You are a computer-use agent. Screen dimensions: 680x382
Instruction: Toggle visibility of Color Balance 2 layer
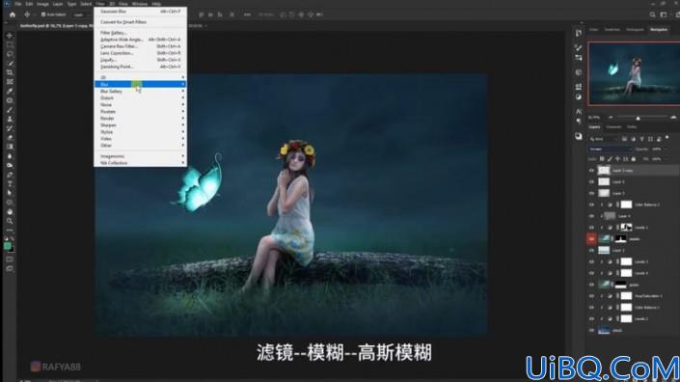[x=591, y=205]
